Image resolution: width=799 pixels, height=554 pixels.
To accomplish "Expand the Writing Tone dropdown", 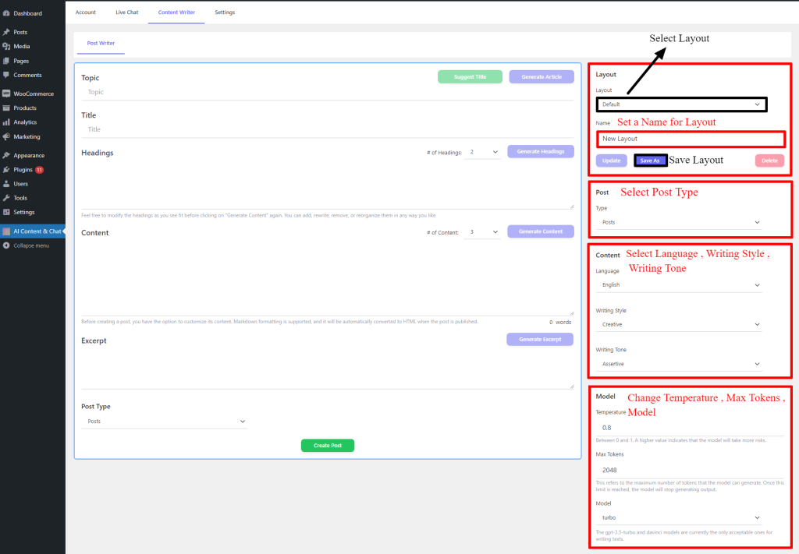I will coord(678,362).
